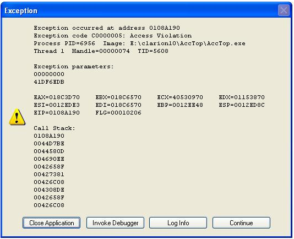Select the 'Thread 1 Handle=00000074' line
The height and width of the screenshot is (239, 294).
pyautogui.click(x=101, y=51)
